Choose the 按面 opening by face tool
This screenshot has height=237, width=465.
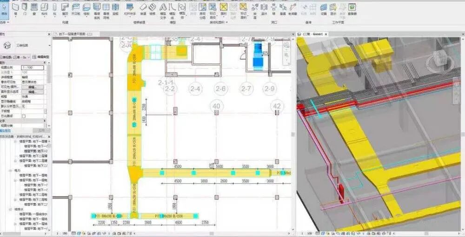click(x=255, y=11)
